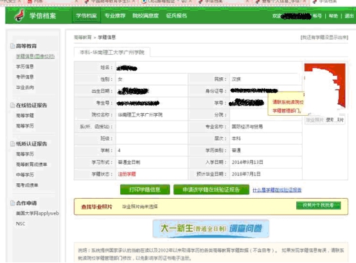Click the student photo thumbnail
Screen dimensions: 356x263
[325, 86]
